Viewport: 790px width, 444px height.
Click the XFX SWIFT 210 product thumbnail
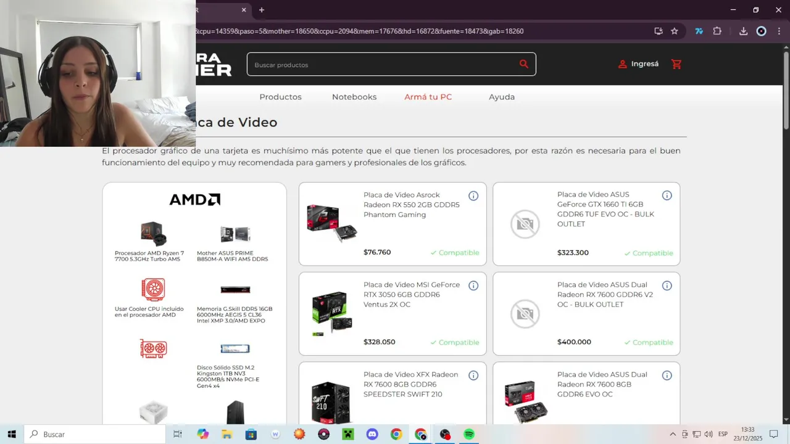[x=331, y=403]
